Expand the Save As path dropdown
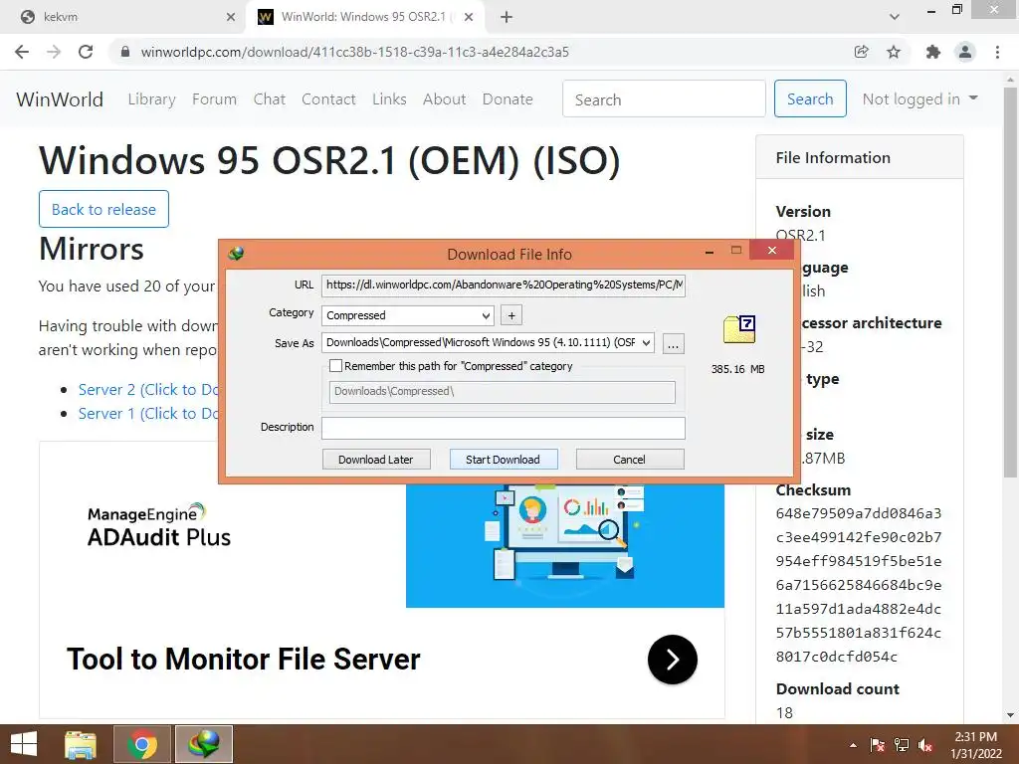The image size is (1019, 764). click(646, 342)
